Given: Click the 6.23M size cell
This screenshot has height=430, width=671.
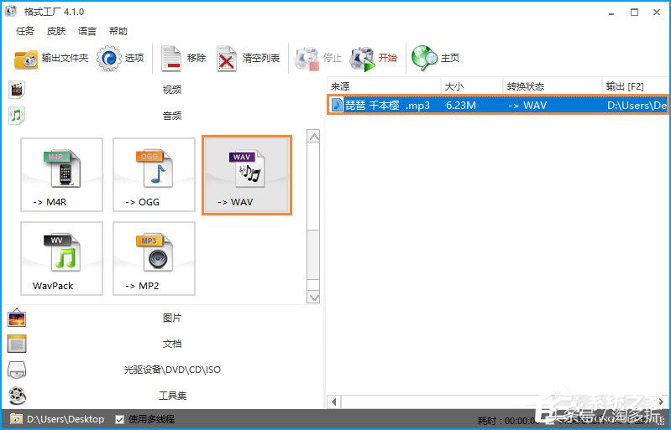Looking at the screenshot, I should (x=460, y=105).
